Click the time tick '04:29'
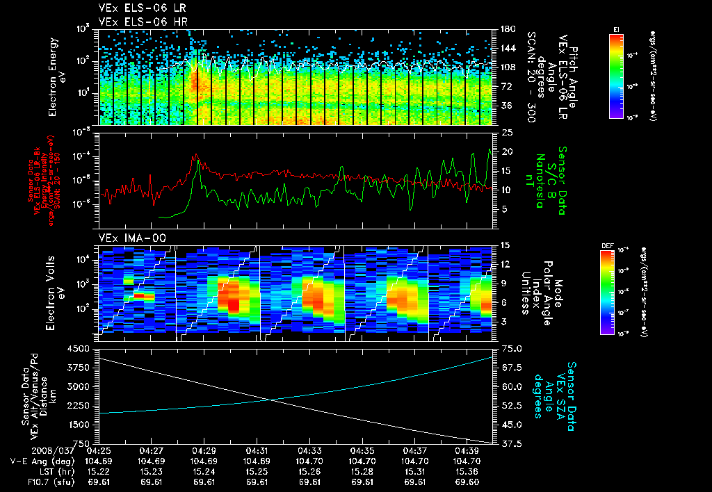 204,451
